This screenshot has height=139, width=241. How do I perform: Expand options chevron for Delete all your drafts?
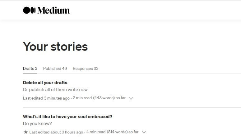point(131,98)
